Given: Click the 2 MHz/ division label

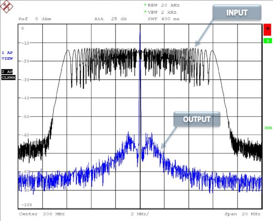Looking at the screenshot, I should [x=139, y=213].
